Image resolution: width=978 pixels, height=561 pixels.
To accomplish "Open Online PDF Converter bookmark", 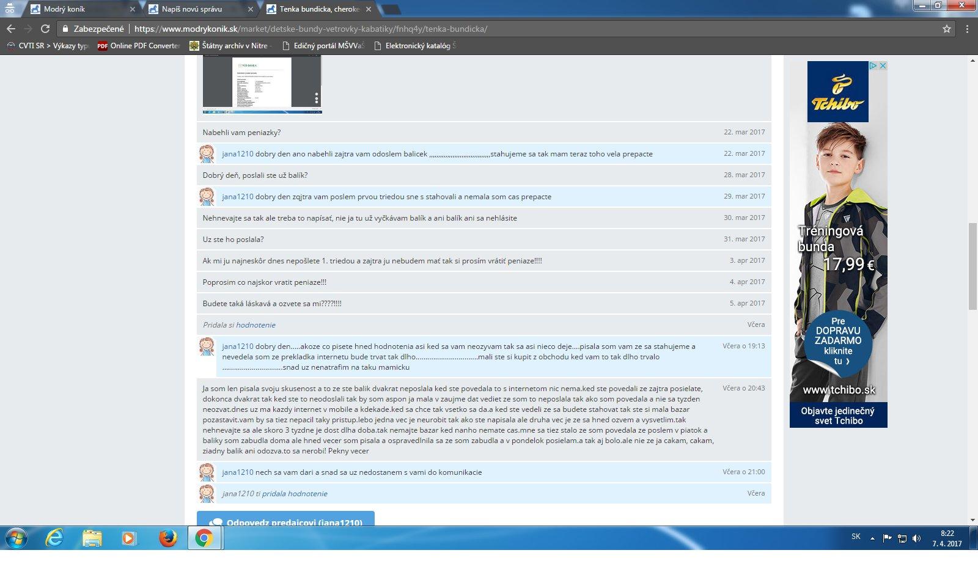I will [139, 46].
